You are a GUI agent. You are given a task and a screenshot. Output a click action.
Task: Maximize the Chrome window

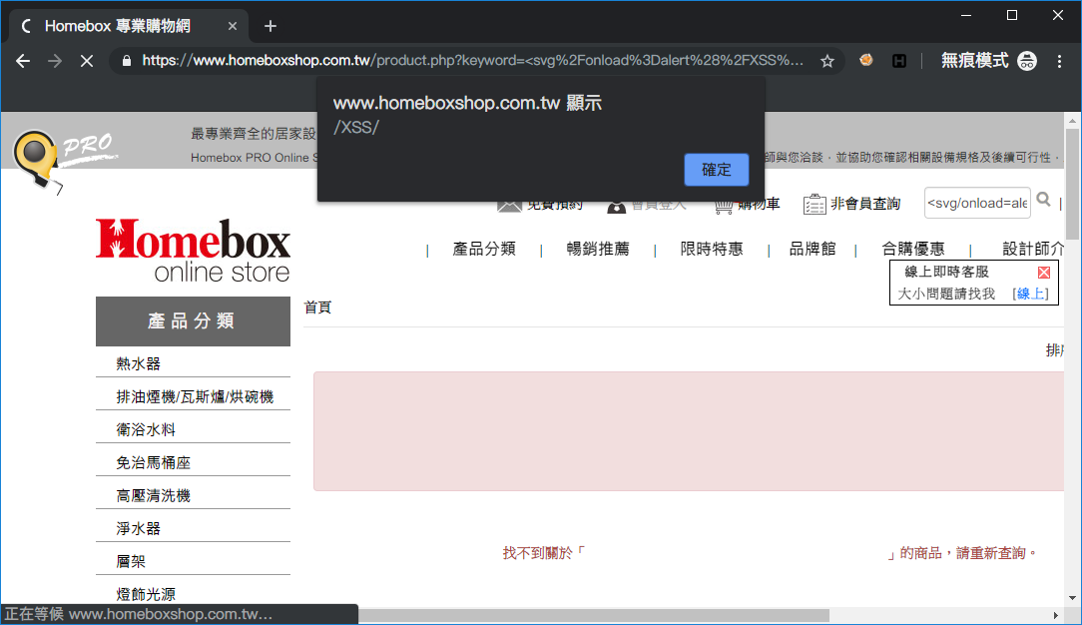point(1011,15)
